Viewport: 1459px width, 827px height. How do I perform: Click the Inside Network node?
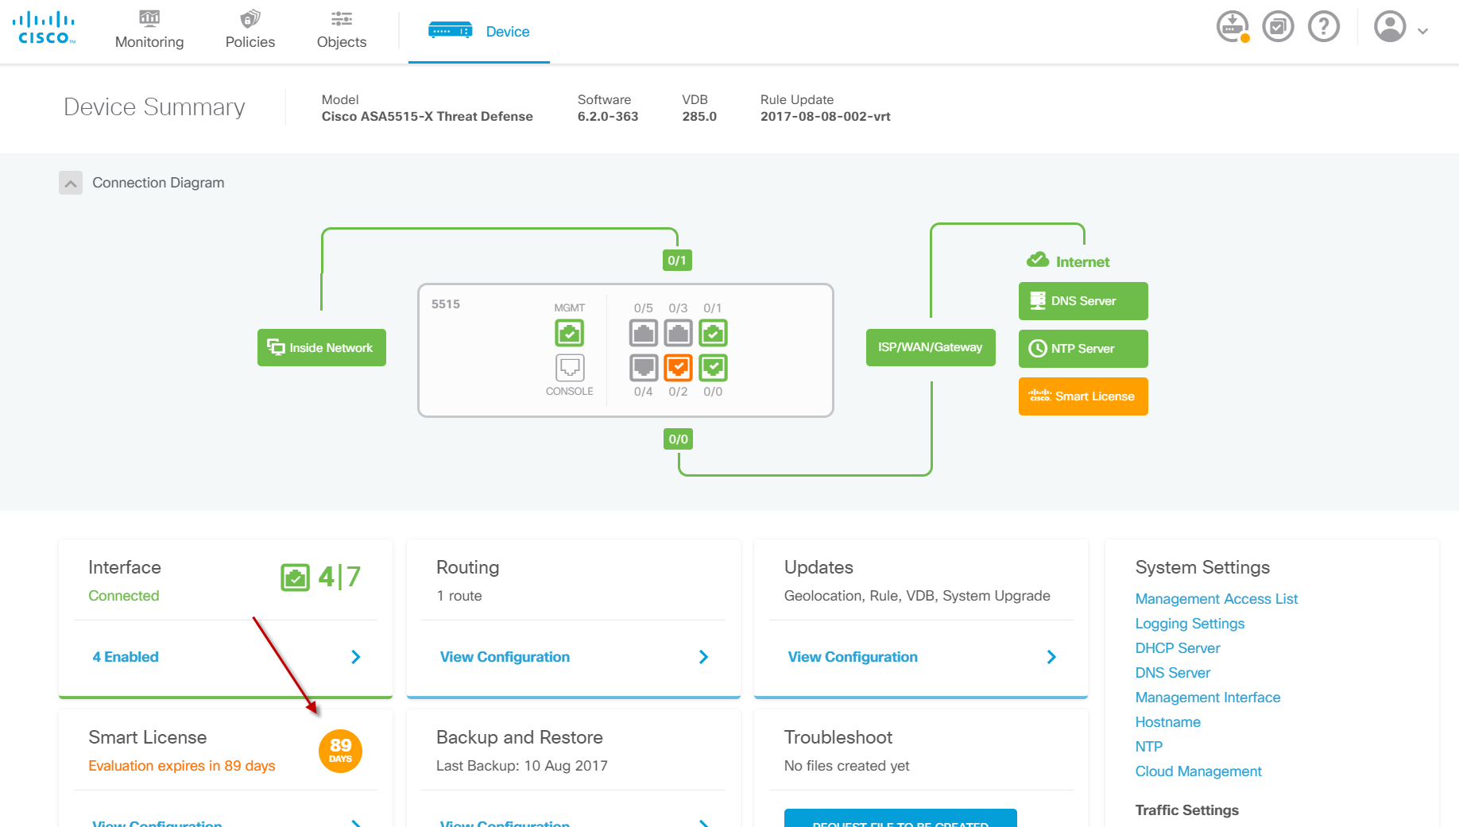pos(322,347)
